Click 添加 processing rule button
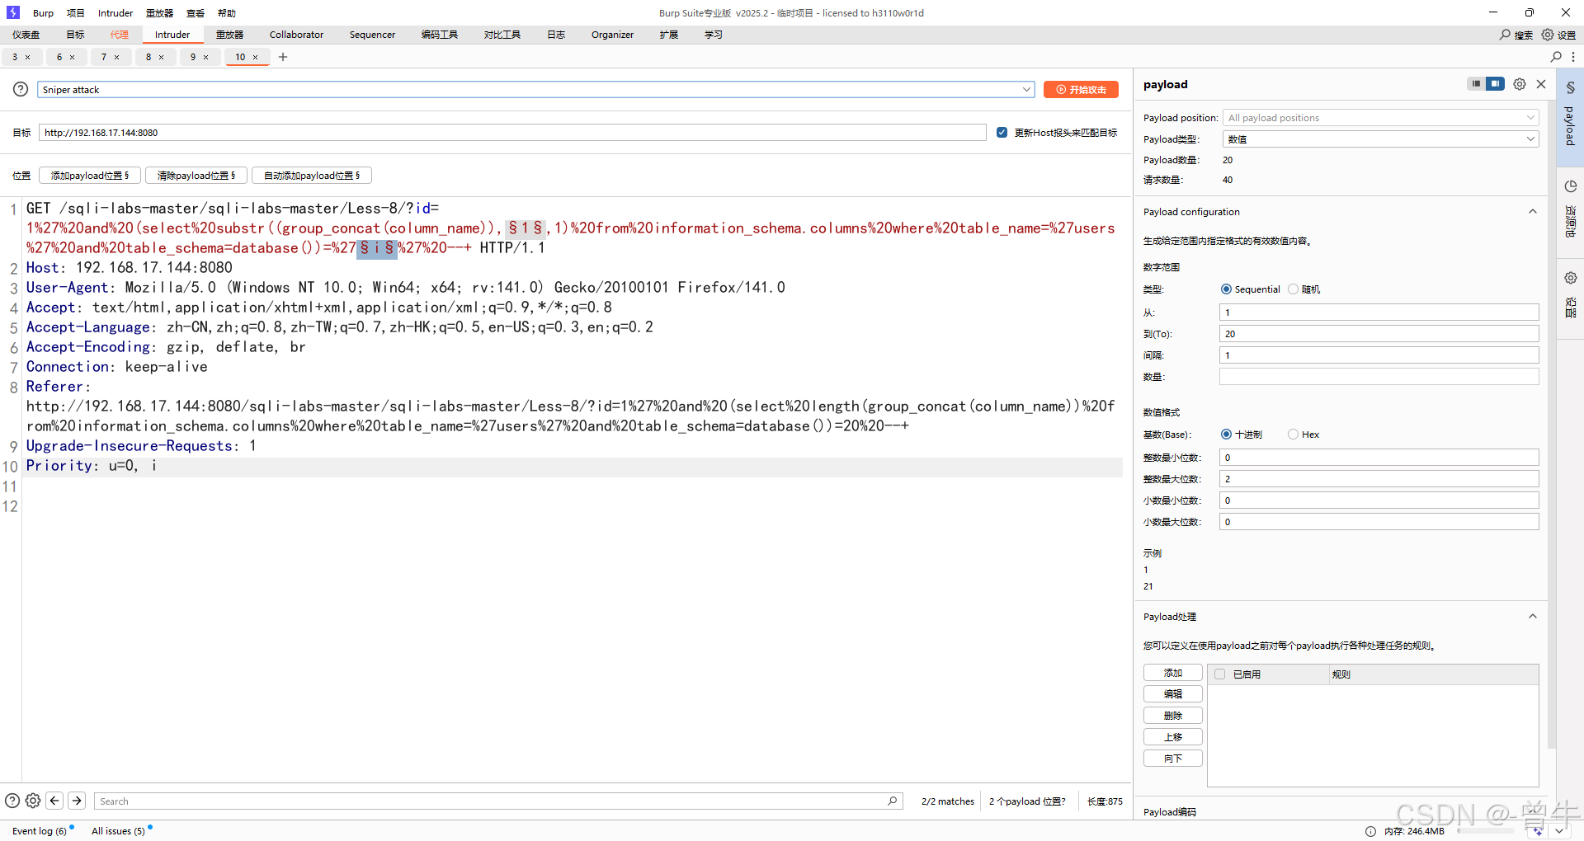The height and width of the screenshot is (841, 1584). (x=1173, y=673)
